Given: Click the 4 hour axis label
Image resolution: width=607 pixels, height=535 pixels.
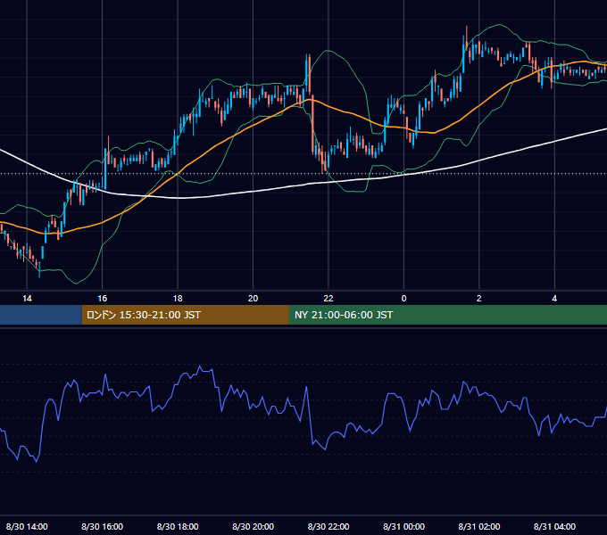Looking at the screenshot, I should 554,299.
